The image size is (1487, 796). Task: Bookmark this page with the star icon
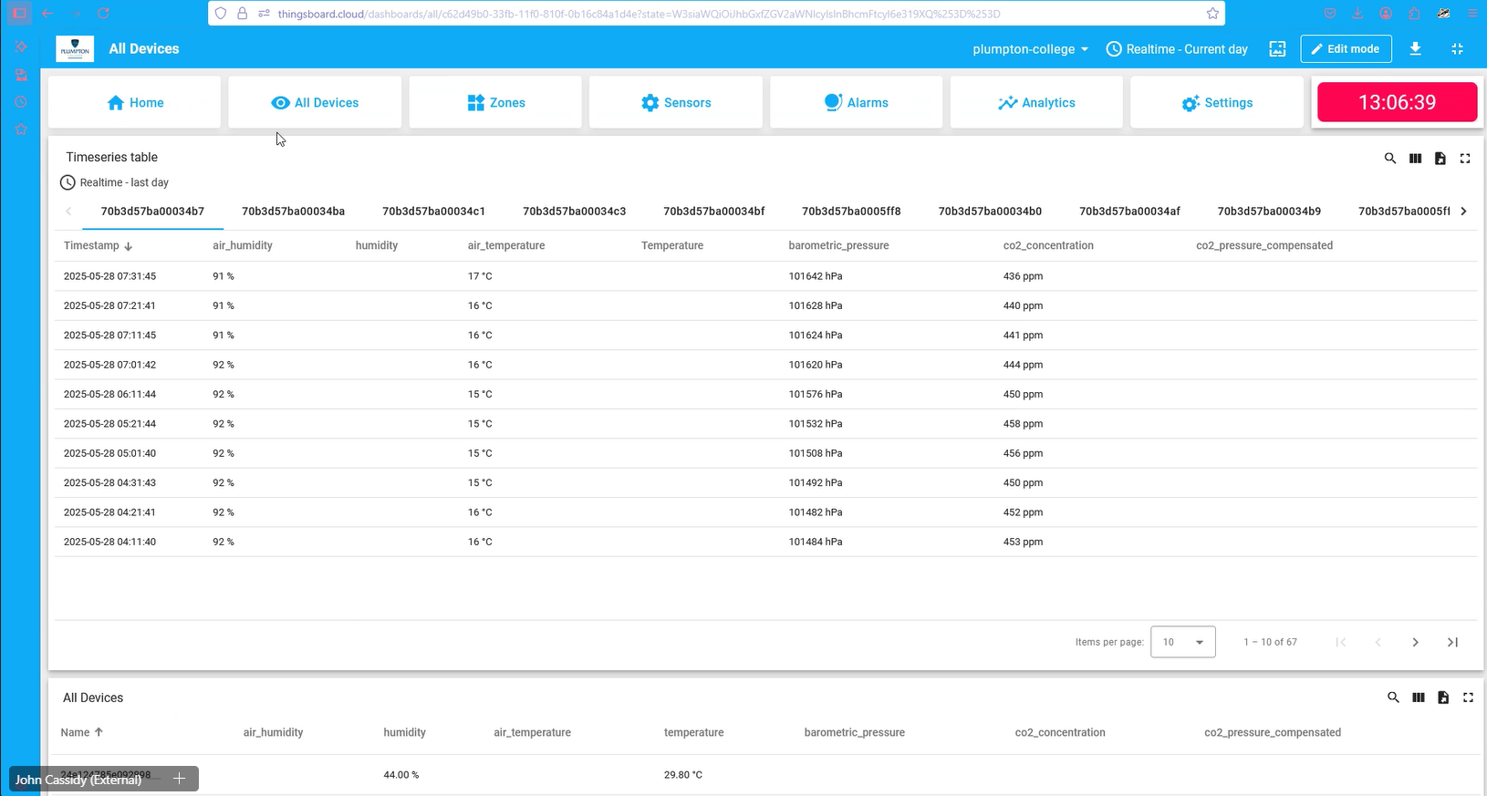[x=1212, y=14]
